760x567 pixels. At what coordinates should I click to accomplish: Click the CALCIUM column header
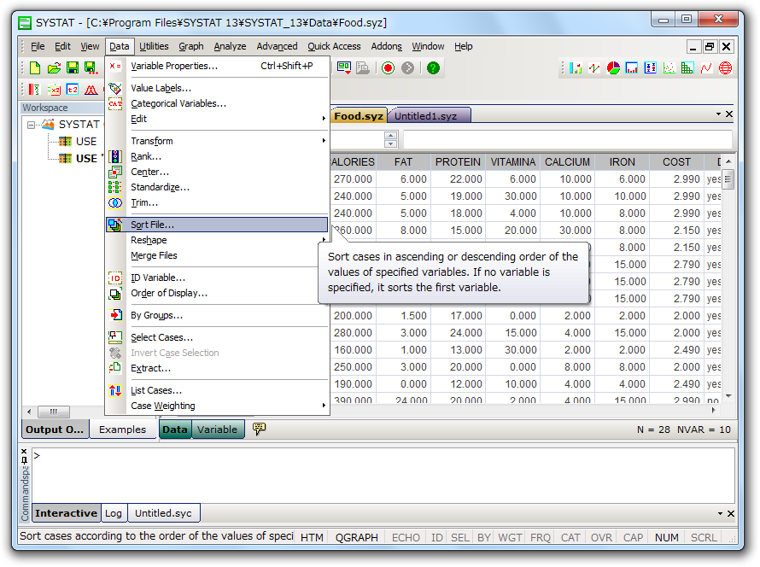pos(567,162)
